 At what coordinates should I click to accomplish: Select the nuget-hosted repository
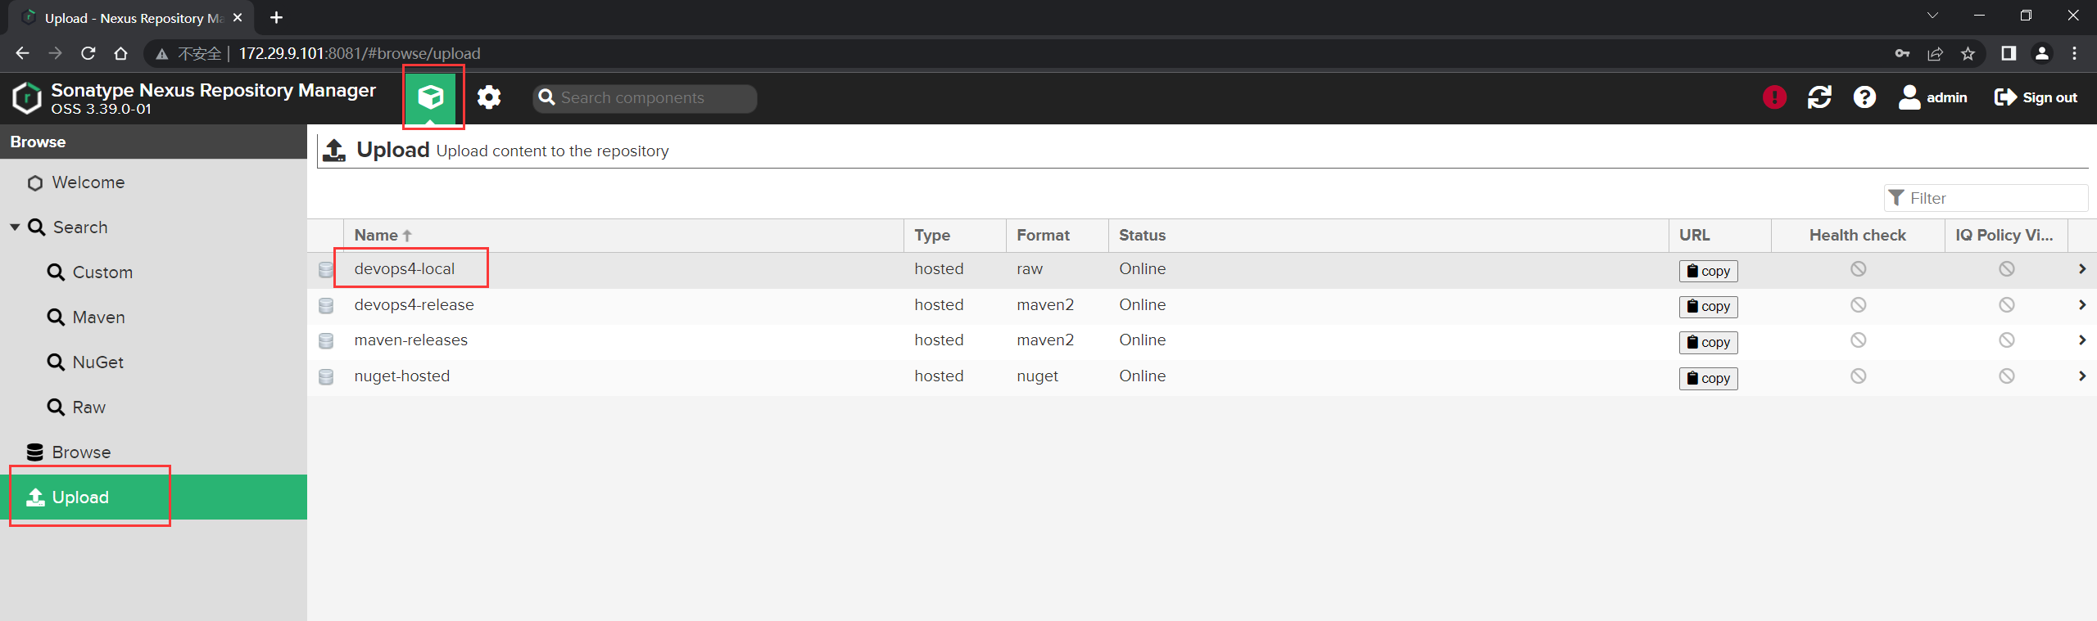pyautogui.click(x=401, y=376)
